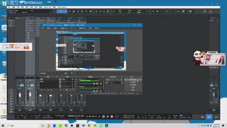
Task: Click the Record button in transport bar
Action: pyautogui.click(x=112, y=116)
